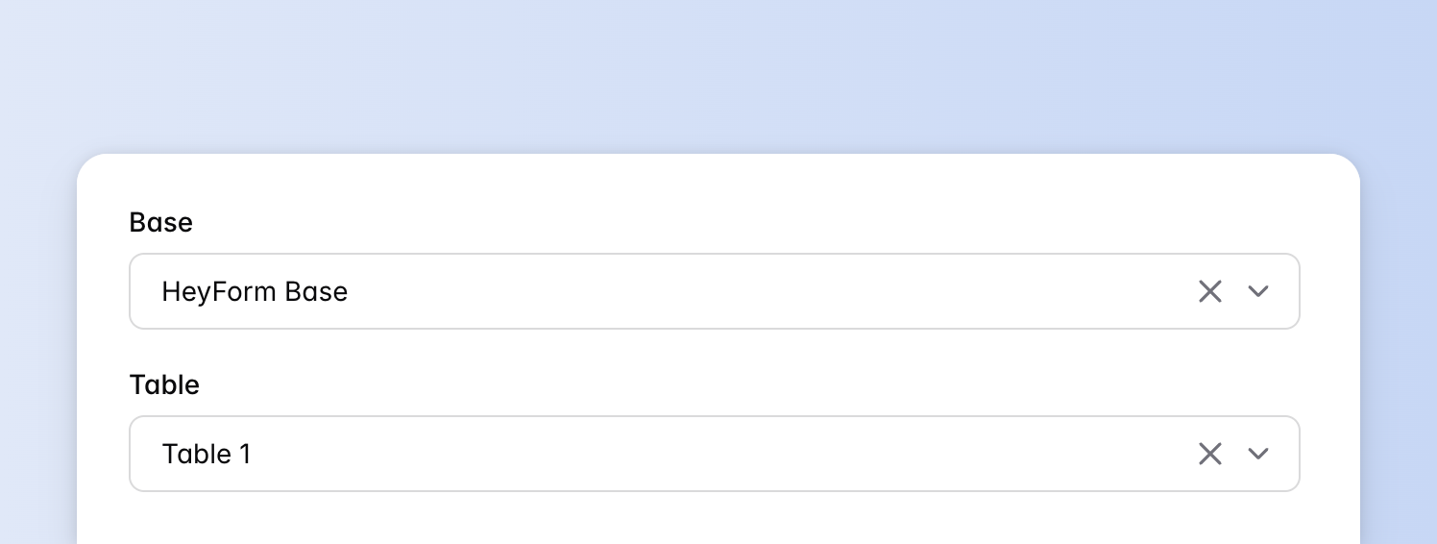
Task: Clear the Table 1 selection
Action: 1209,454
